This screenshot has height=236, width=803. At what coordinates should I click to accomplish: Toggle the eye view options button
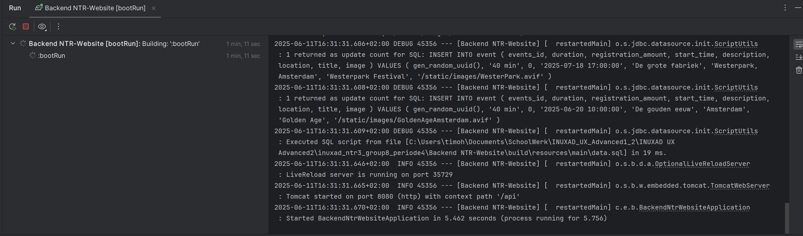(42, 27)
